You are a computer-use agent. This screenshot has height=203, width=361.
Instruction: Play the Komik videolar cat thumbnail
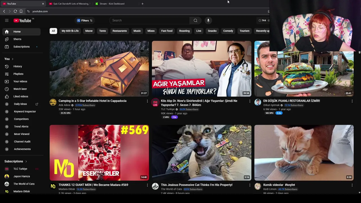click(304, 153)
